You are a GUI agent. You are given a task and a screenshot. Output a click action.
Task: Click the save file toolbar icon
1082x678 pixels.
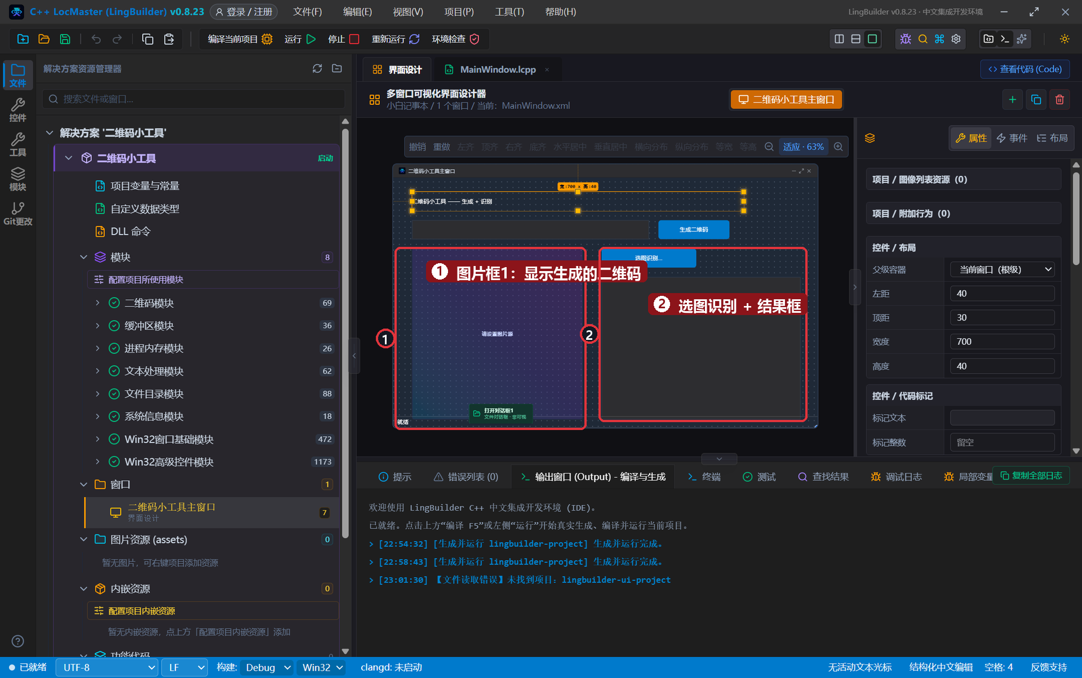tap(65, 39)
